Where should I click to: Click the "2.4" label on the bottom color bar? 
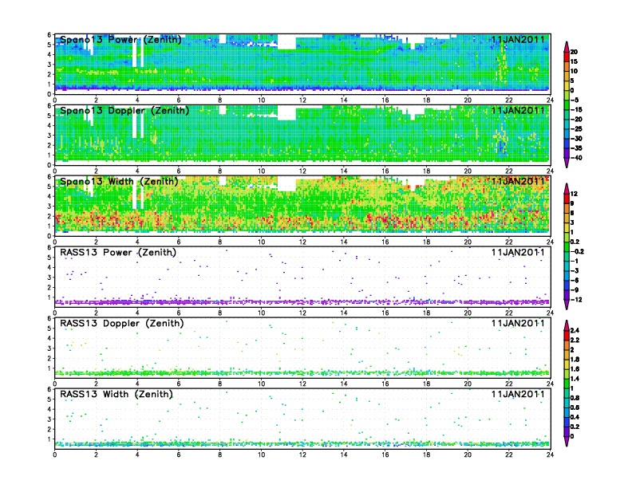point(575,331)
